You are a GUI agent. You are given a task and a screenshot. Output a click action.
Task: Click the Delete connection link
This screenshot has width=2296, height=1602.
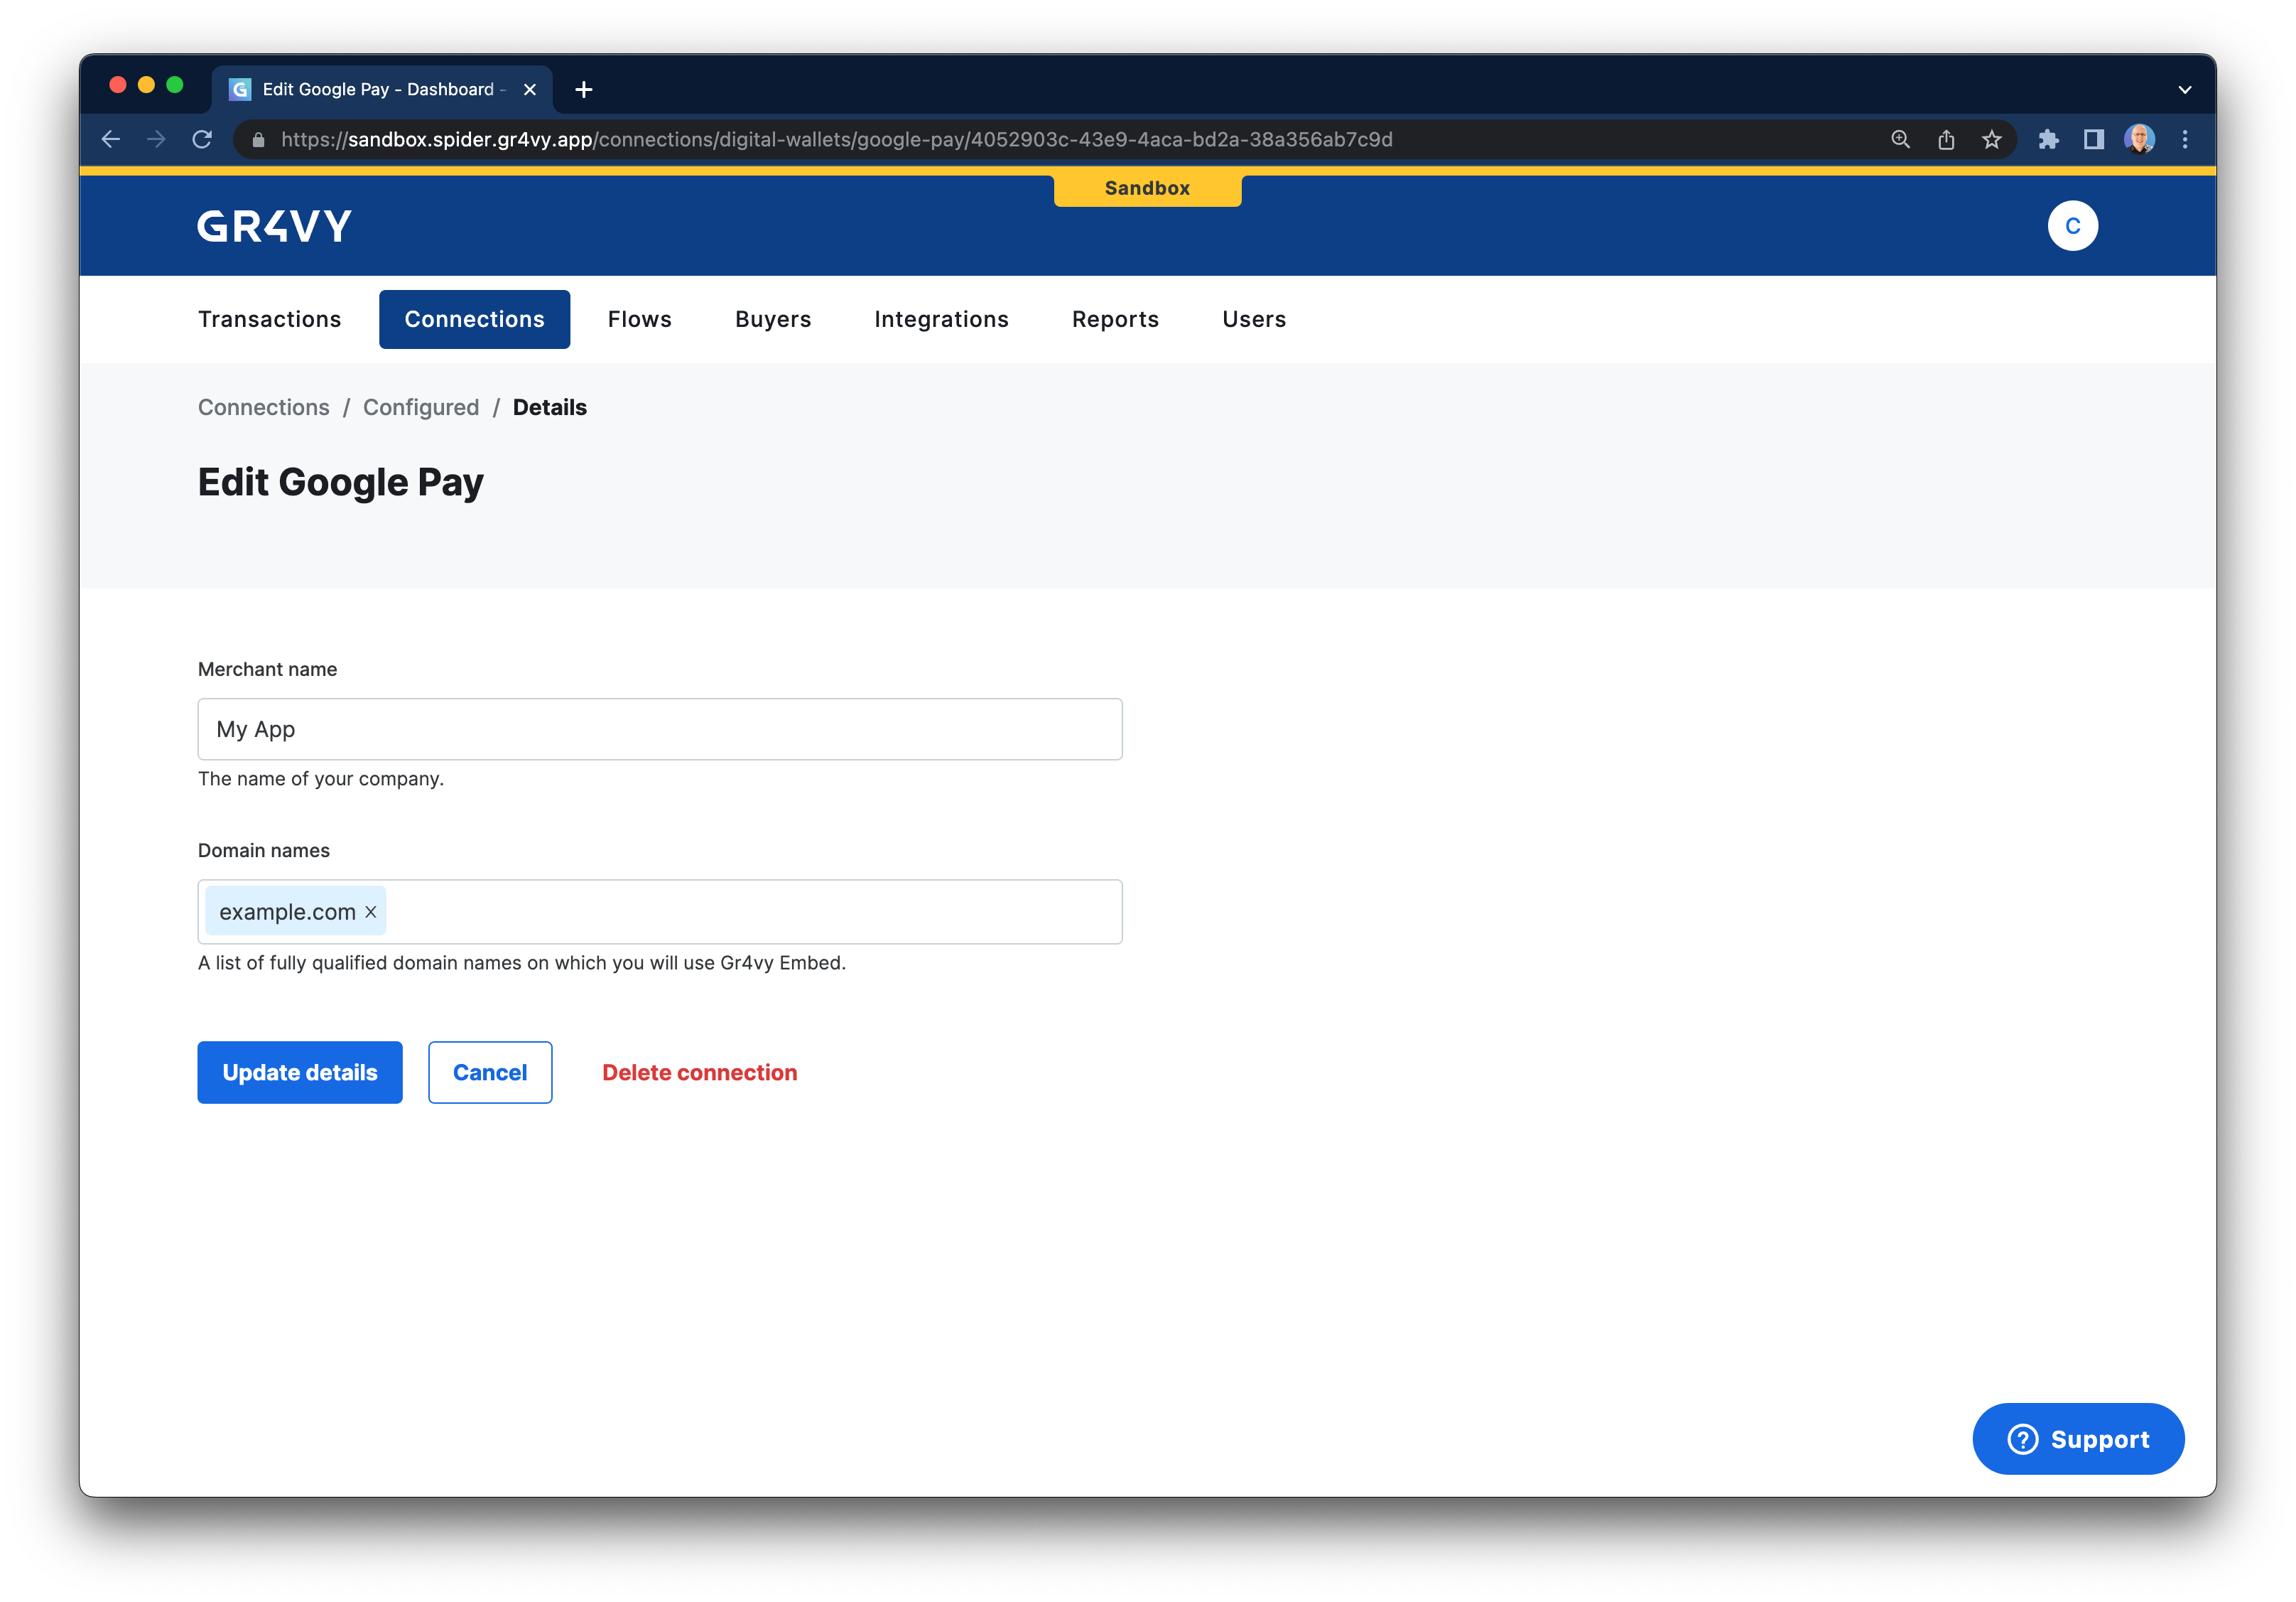coord(699,1072)
